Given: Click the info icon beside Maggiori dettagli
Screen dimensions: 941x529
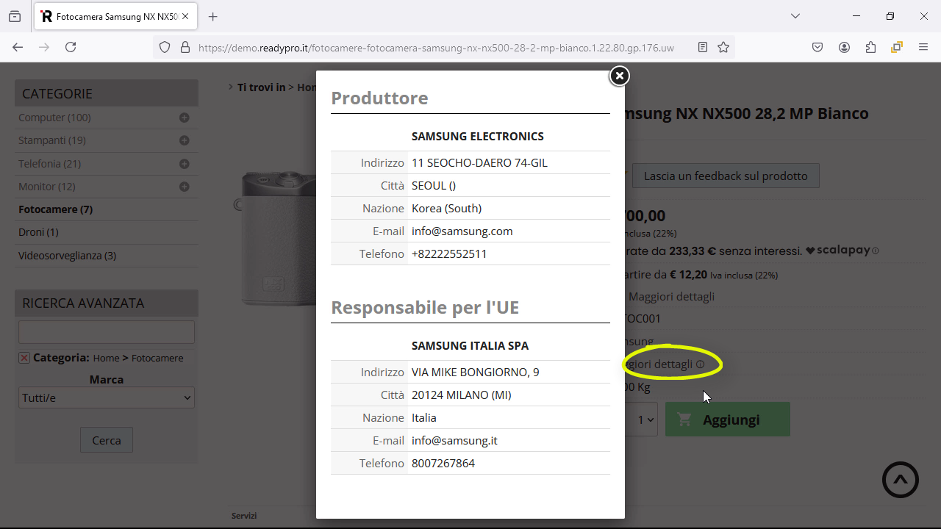Looking at the screenshot, I should pyautogui.click(x=701, y=364).
